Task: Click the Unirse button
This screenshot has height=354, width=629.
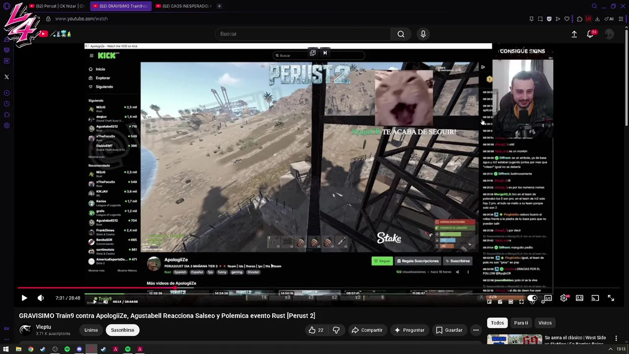Action: pyautogui.click(x=91, y=330)
